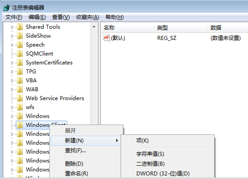Click the Web Service Providers folder icon
The image size is (248, 179).
[x=20, y=99]
